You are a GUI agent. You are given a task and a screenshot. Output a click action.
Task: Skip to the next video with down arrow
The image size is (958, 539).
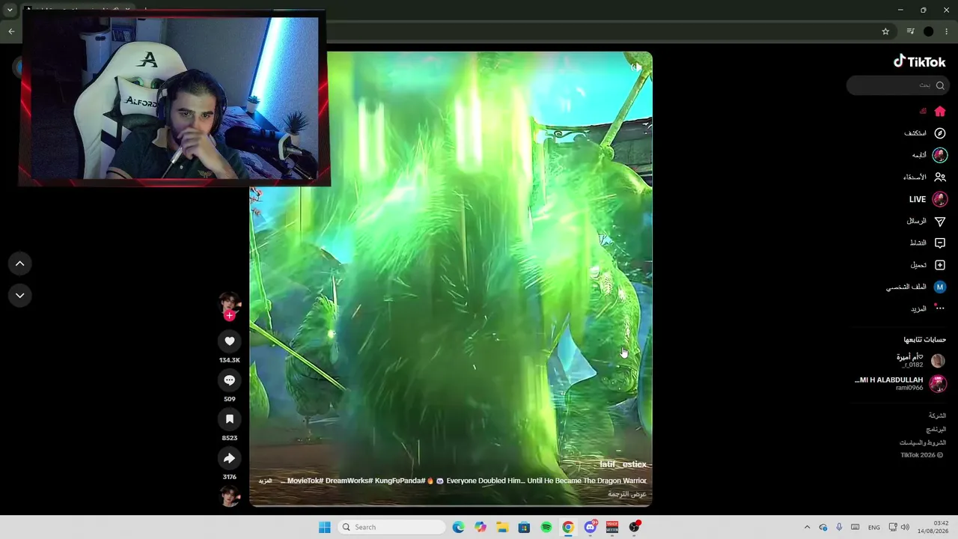click(20, 296)
